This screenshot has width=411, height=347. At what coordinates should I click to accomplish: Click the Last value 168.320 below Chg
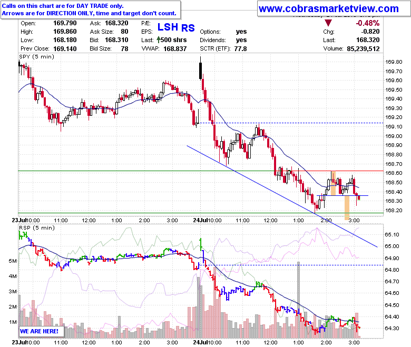(x=368, y=40)
